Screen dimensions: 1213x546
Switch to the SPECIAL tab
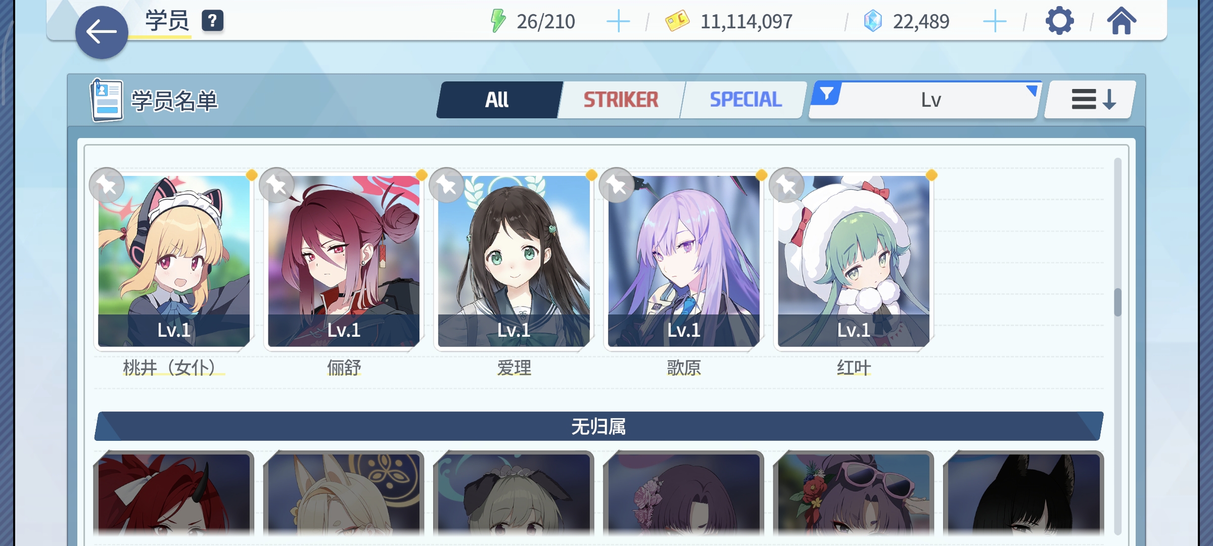click(745, 100)
